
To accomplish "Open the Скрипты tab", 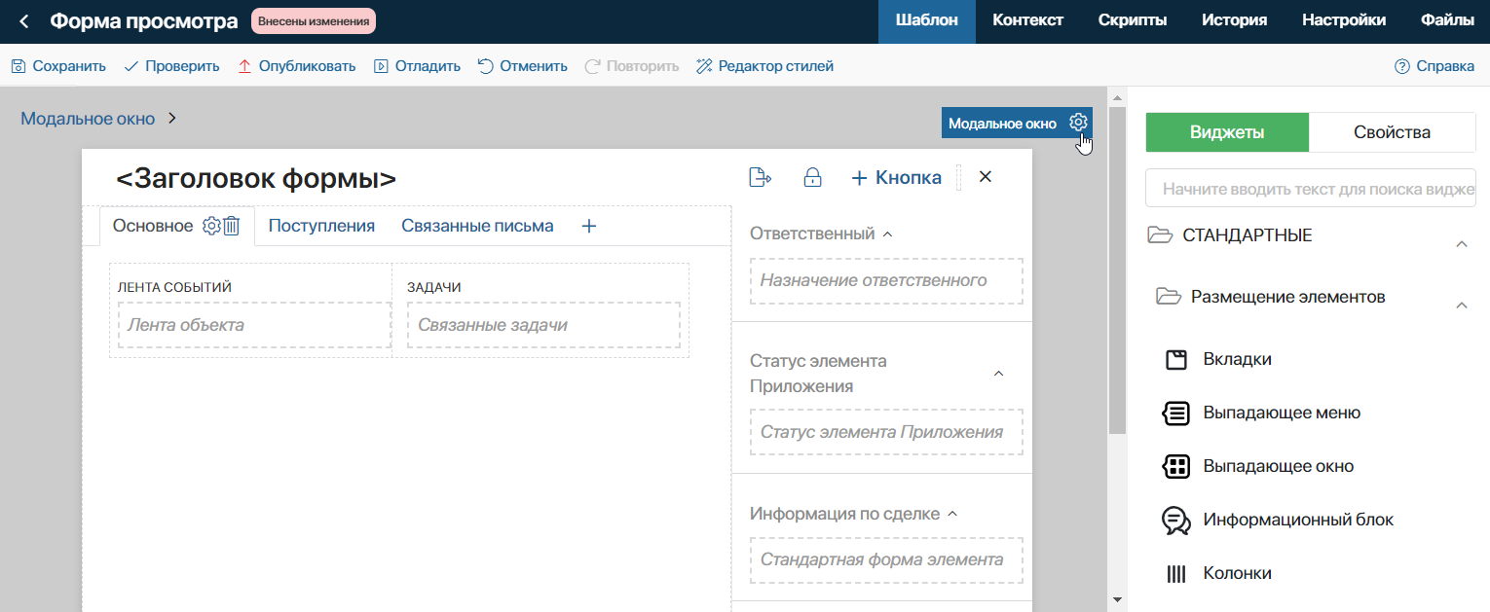I will (1133, 20).
